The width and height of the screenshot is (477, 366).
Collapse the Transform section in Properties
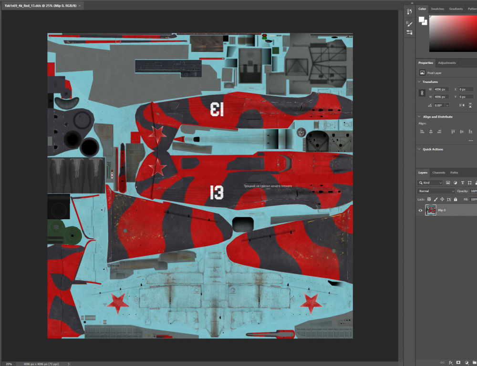(418, 82)
